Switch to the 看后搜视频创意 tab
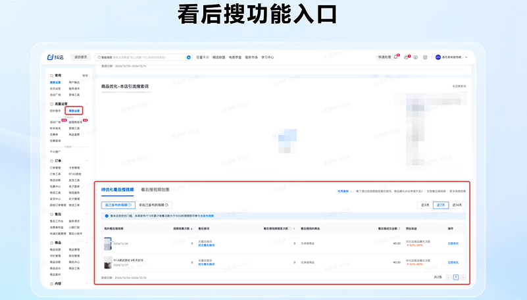This screenshot has height=300, width=527. click(x=155, y=189)
